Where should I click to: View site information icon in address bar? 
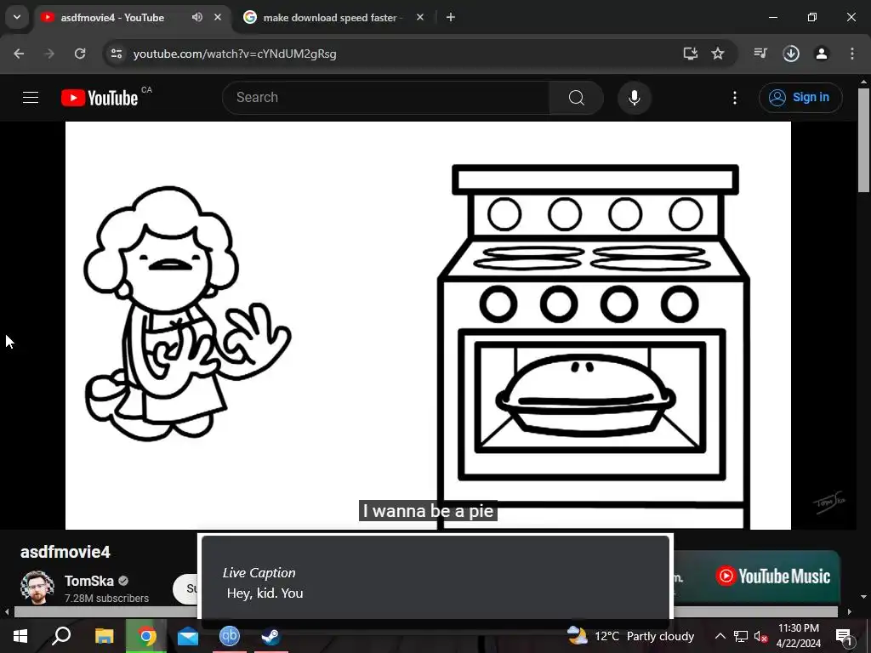coord(116,54)
